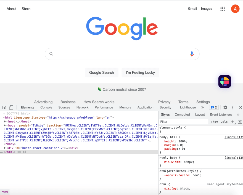
Task: Open the Memory tab
Action: pos(125,107)
